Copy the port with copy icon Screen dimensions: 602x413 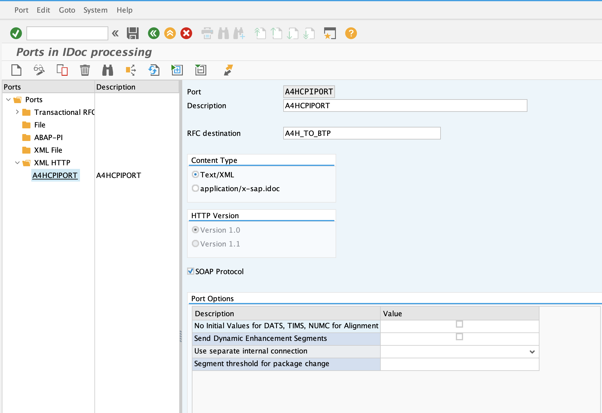[62, 70]
